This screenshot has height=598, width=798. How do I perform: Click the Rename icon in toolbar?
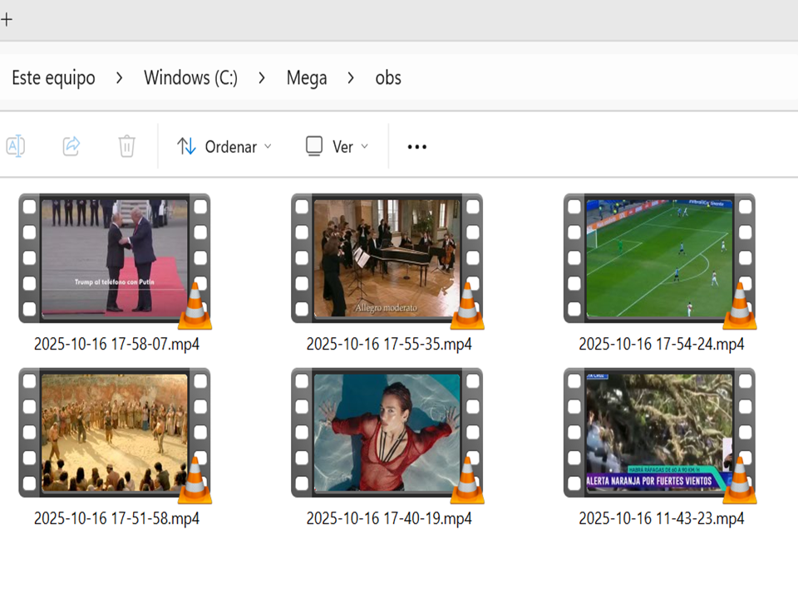coord(15,147)
